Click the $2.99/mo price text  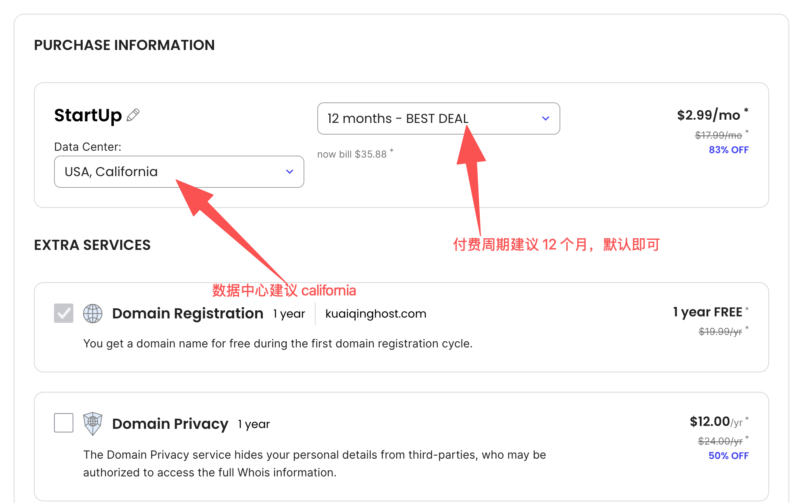click(x=709, y=115)
